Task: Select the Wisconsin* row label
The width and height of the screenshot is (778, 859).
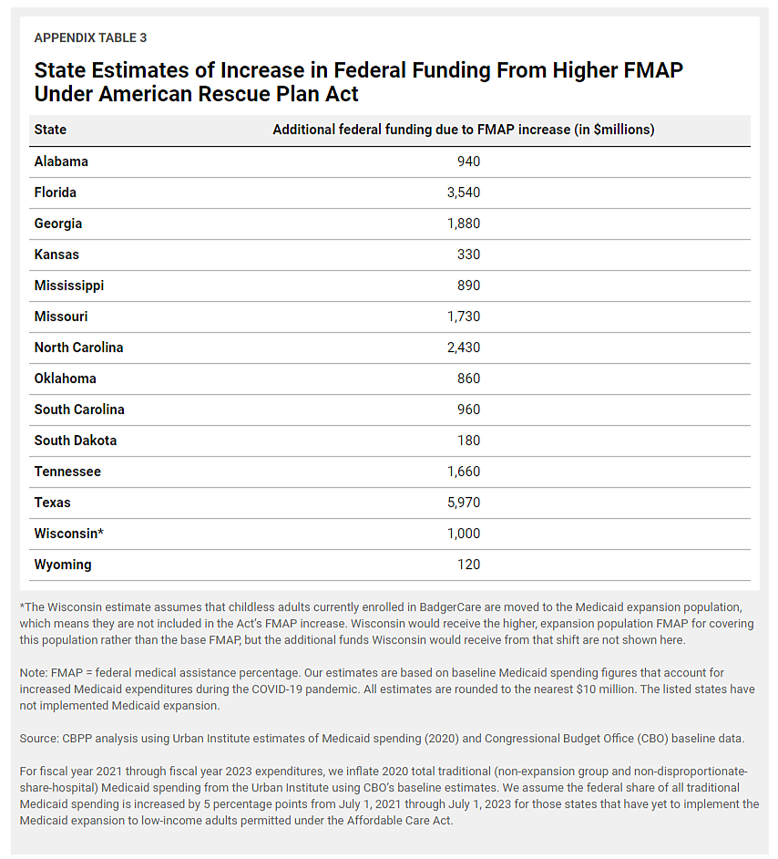Action: [x=69, y=533]
